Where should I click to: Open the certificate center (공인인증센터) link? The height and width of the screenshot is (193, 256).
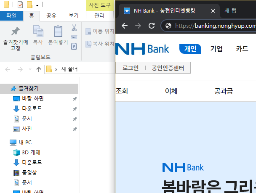point(168,68)
